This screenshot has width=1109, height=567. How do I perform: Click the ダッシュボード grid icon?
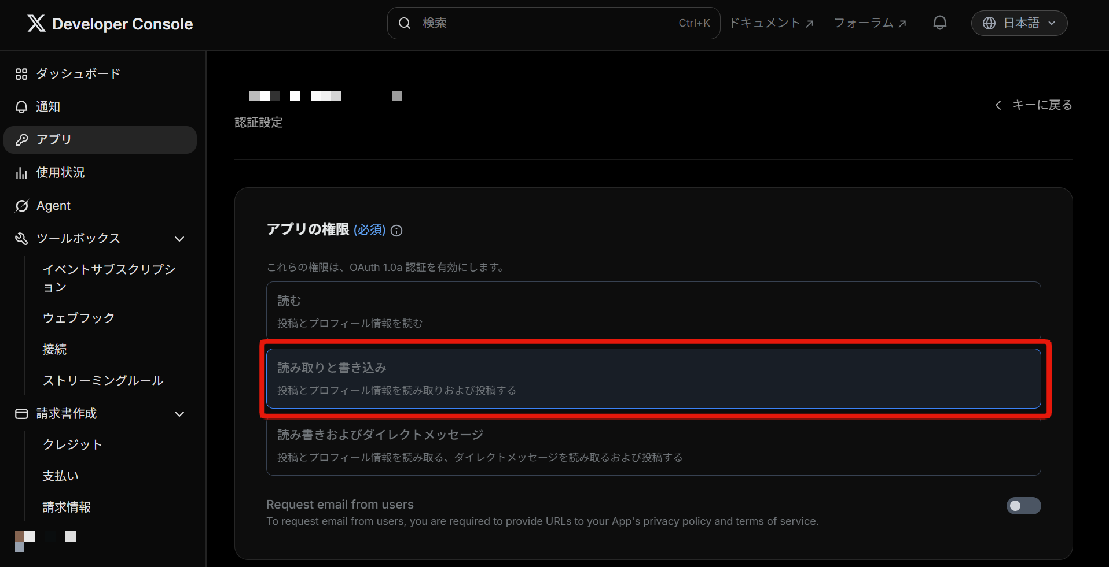[21, 74]
